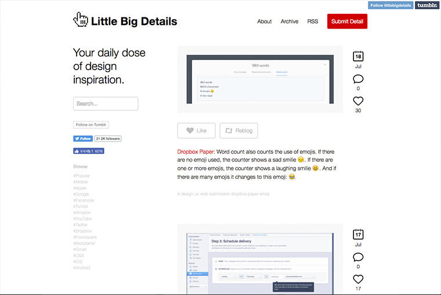The width and height of the screenshot is (441, 295).
Task: Browse the #YouTube tag
Action: click(82, 219)
